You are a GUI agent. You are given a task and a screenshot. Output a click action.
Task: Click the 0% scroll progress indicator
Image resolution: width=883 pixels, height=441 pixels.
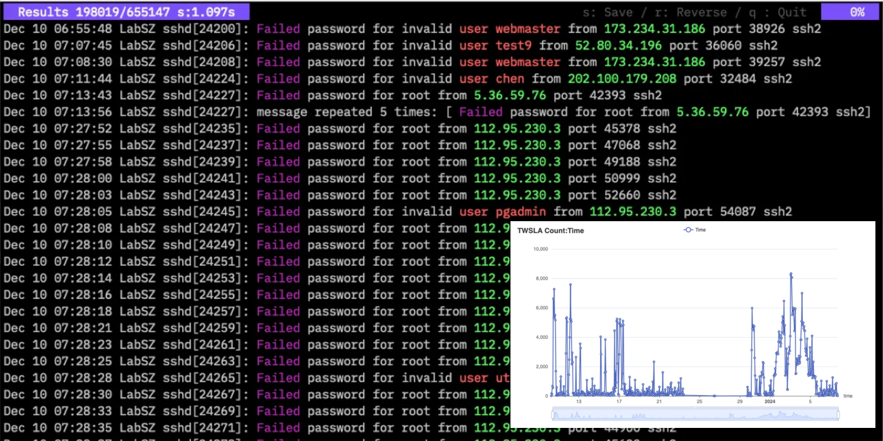(x=851, y=12)
